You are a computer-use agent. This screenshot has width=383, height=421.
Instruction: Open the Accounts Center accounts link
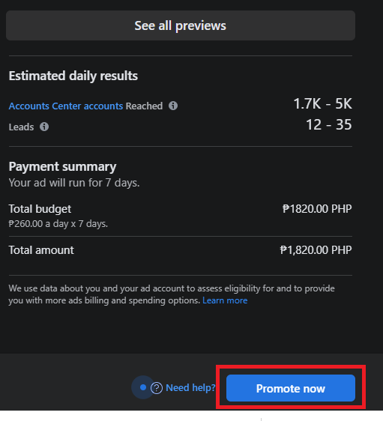(x=66, y=106)
